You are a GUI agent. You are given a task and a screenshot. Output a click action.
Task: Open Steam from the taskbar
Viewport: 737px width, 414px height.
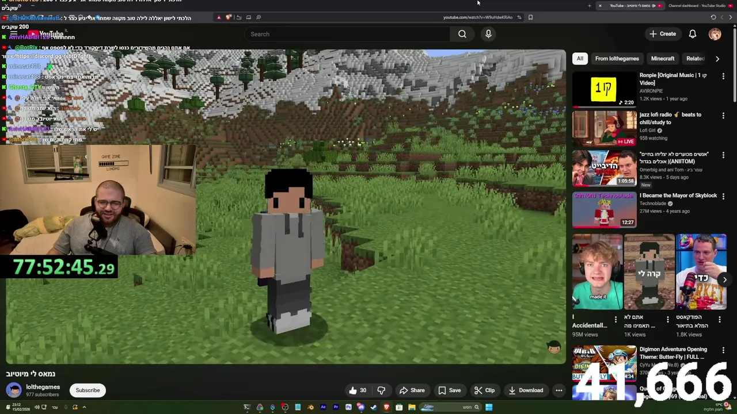coord(374,407)
